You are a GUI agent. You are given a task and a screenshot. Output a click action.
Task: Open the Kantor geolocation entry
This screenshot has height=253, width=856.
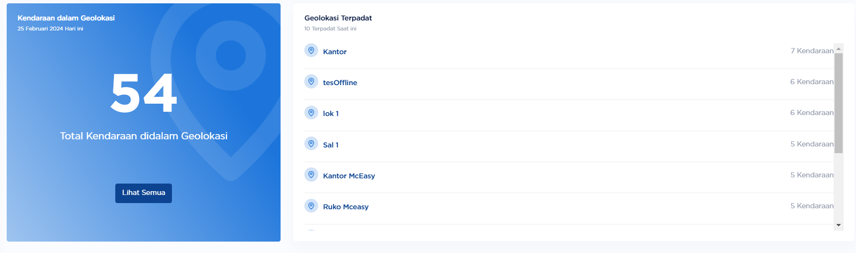pyautogui.click(x=334, y=52)
